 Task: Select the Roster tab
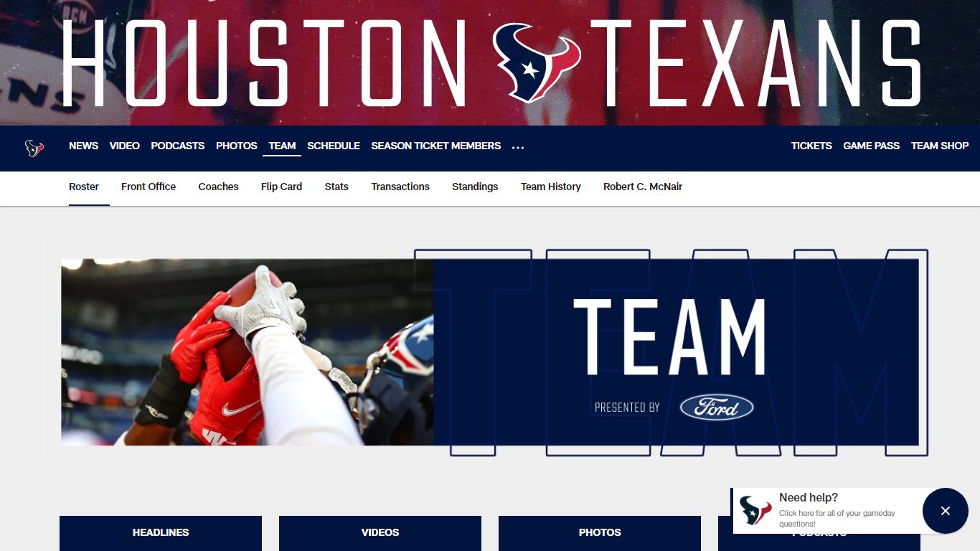(84, 187)
